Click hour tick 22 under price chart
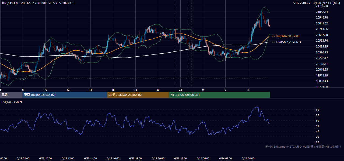 180,90
